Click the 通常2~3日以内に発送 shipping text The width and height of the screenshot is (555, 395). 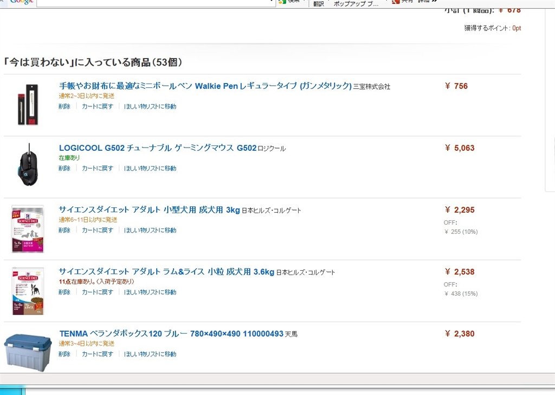pos(86,95)
